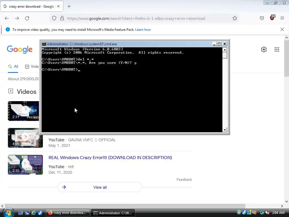289x217 pixels.
Task: Select the All search filter tab
Action: [13, 67]
